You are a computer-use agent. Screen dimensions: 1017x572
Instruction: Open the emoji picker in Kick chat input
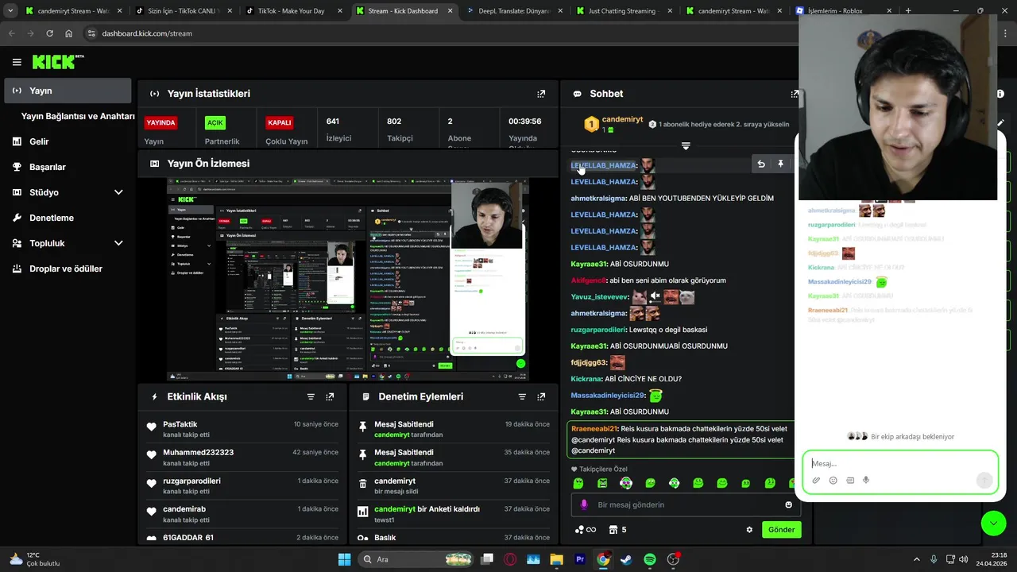(x=788, y=504)
